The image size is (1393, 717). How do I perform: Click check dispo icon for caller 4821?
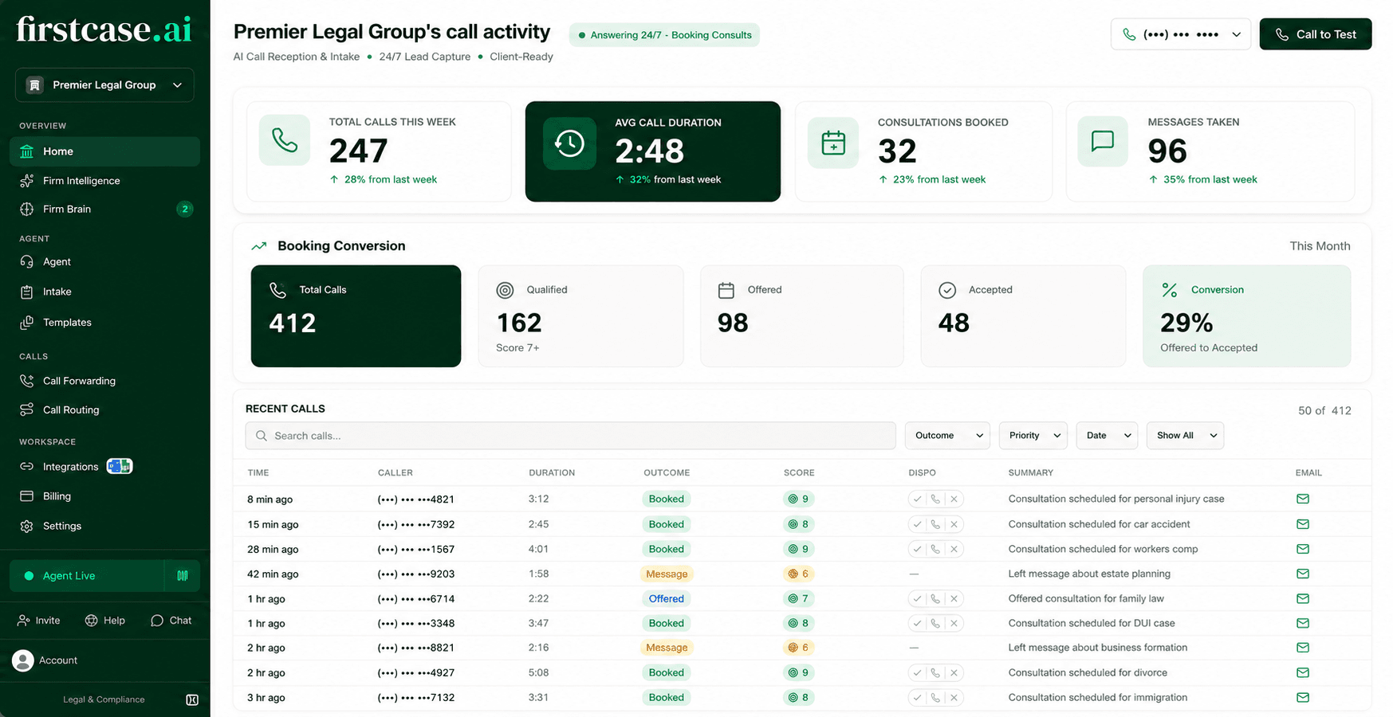pyautogui.click(x=918, y=499)
